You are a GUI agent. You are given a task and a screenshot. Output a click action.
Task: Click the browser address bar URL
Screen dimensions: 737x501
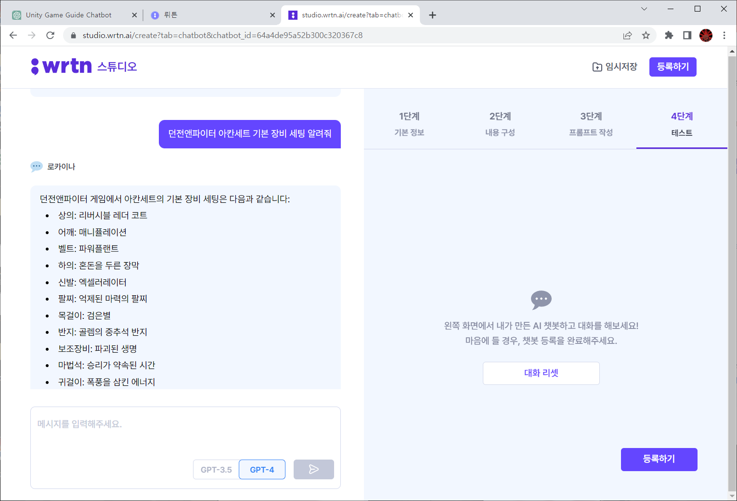222,35
